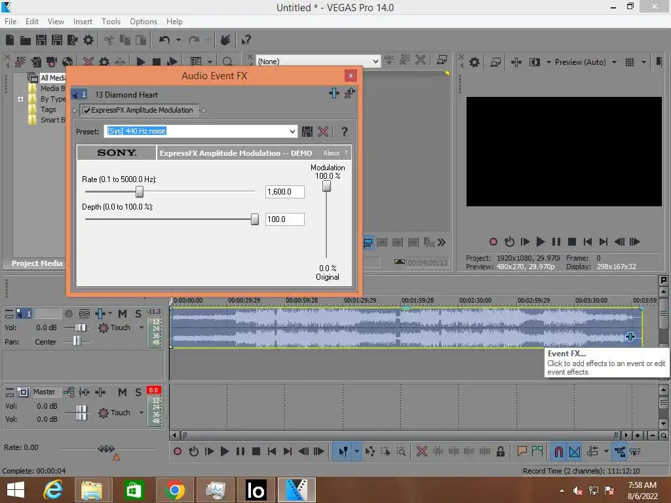Click the Rate value field showing 1,600.0
This screenshot has width=671, height=503.
(284, 192)
